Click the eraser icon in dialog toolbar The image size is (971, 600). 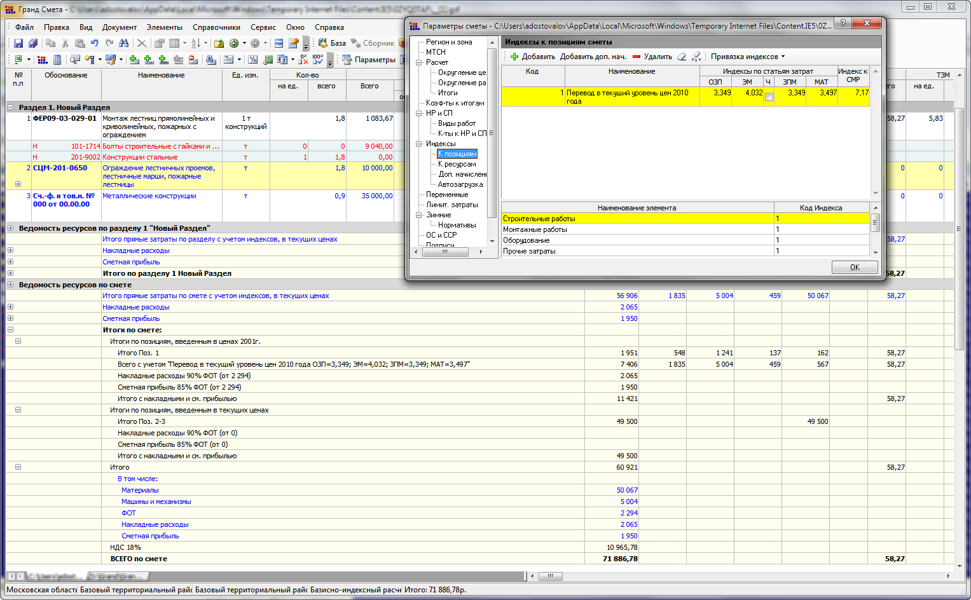coord(682,57)
